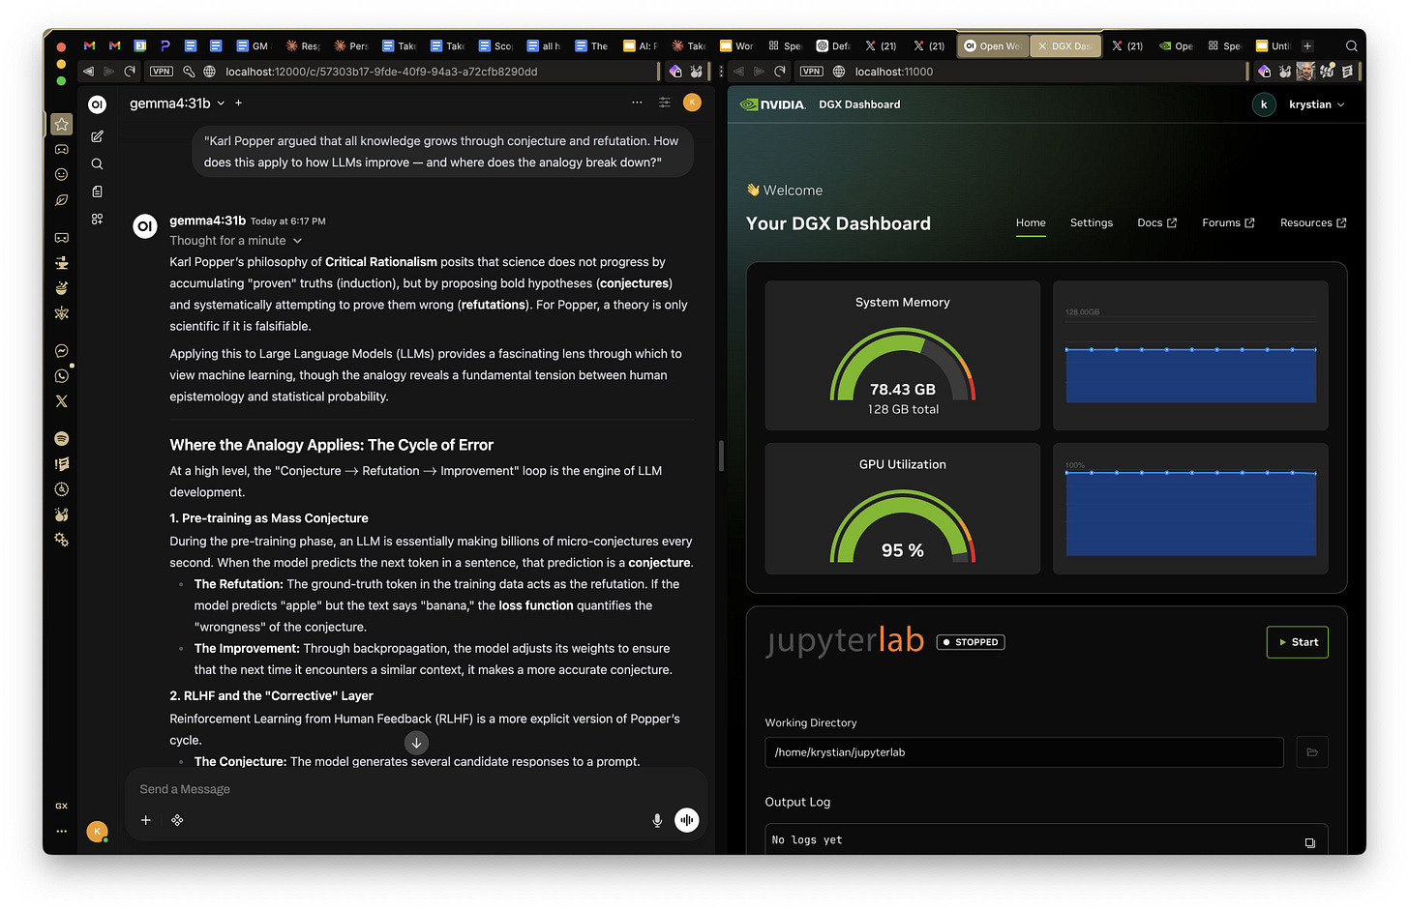Select the DGX Dashboard browser tab
The image size is (1409, 911).
1065,45
